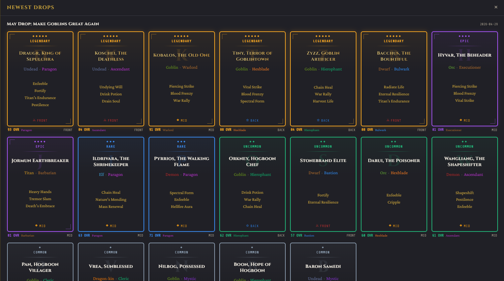Click the Radiate Life skill on Bacchus card
Screen dimensions: 504x281
coord(394,87)
